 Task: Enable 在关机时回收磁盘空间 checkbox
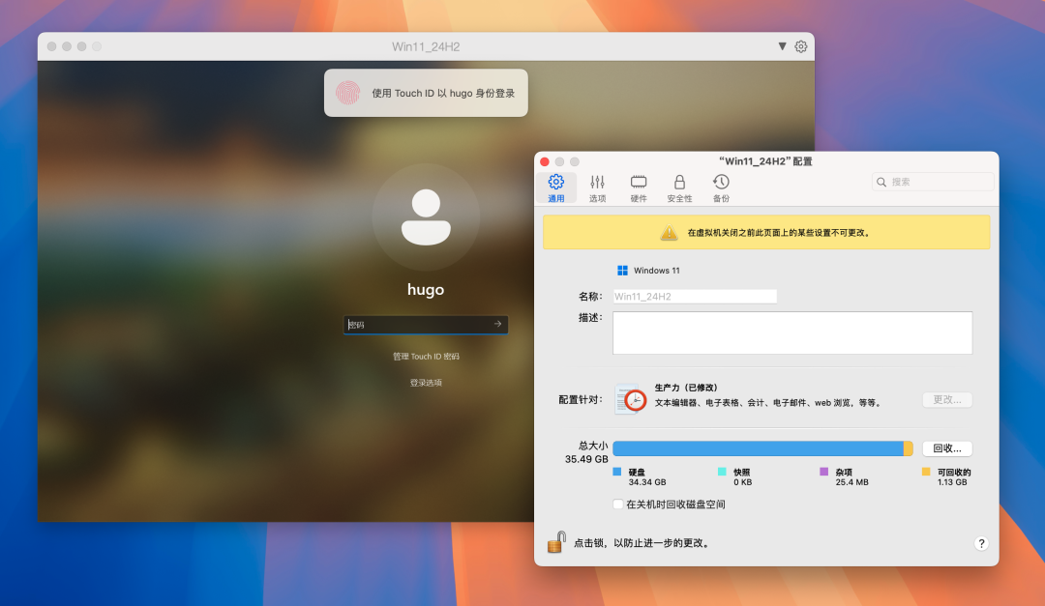tap(617, 505)
